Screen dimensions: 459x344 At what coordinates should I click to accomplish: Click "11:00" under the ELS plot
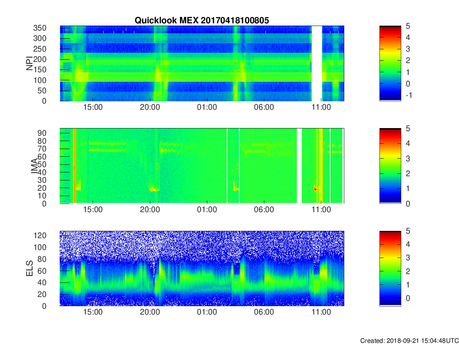(x=321, y=312)
